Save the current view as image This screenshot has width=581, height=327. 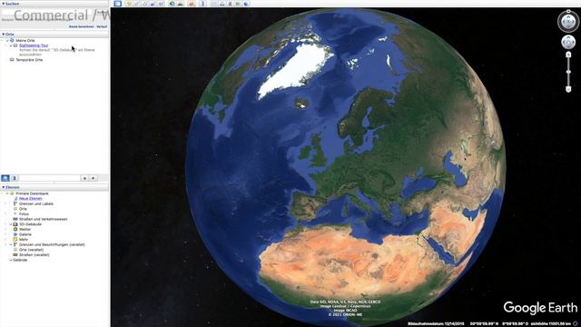(x=230, y=4)
